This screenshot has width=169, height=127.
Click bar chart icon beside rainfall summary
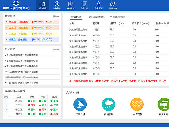click(70, 81)
